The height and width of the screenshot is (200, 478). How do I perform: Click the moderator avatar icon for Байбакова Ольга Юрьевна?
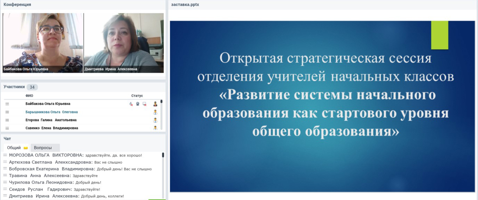155,104
